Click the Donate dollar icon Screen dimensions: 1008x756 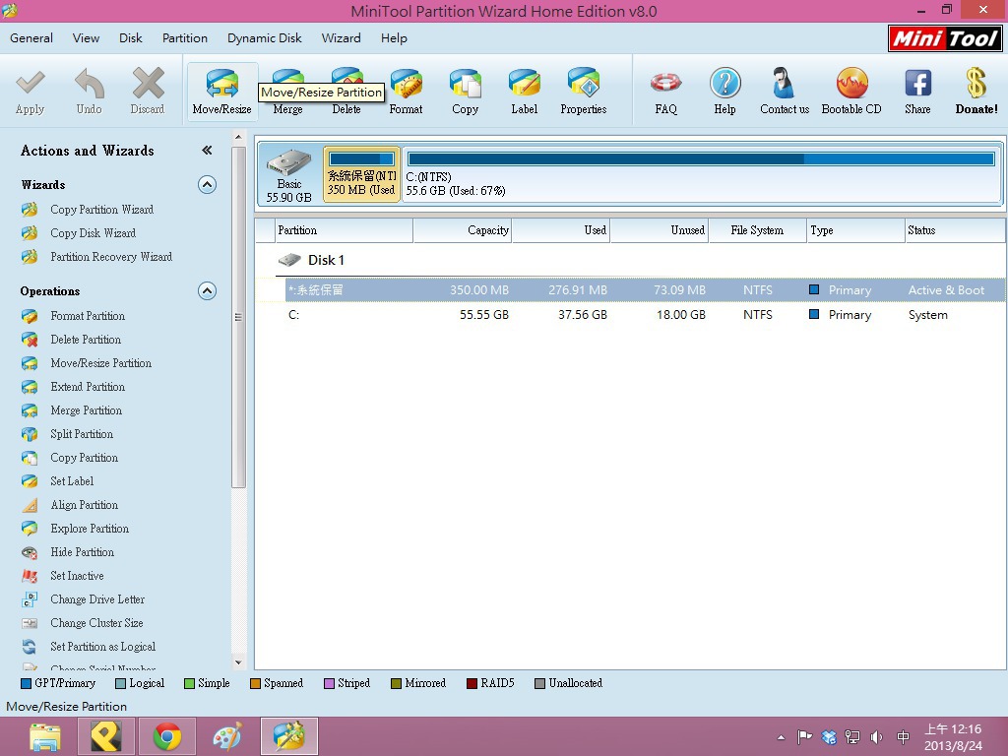[x=976, y=84]
